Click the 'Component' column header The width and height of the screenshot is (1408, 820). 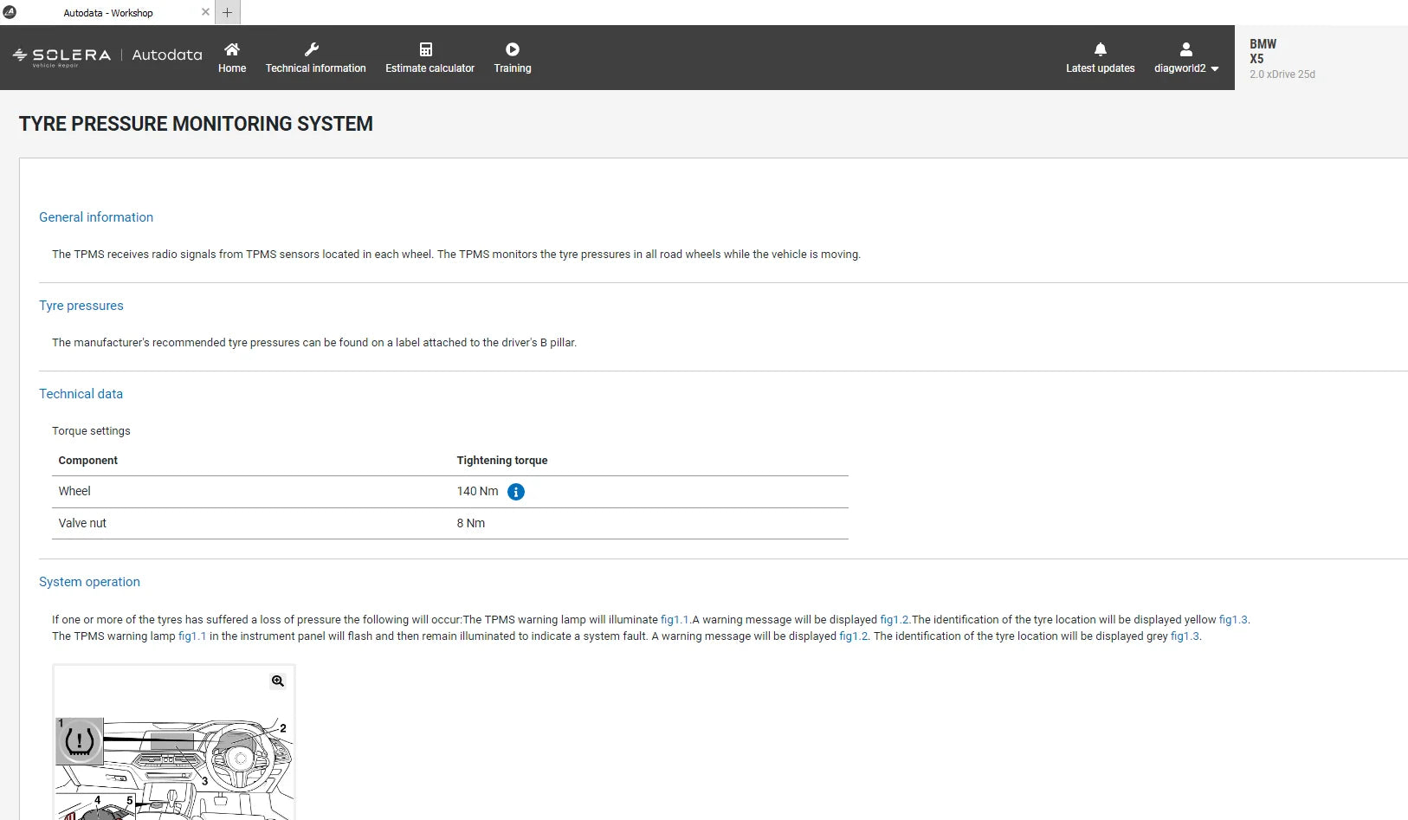(x=88, y=461)
